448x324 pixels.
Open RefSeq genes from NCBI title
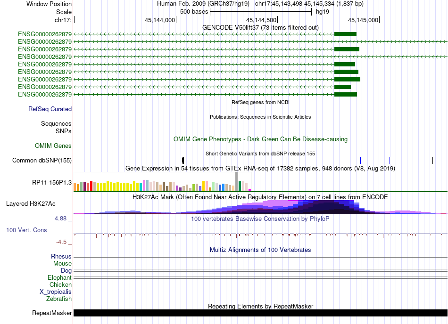[x=260, y=102]
